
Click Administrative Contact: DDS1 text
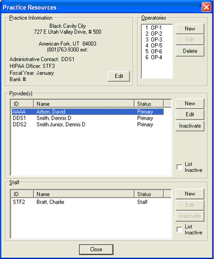pyautogui.click(x=42, y=59)
